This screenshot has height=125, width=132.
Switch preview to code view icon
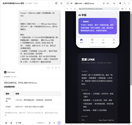[x=68, y=3]
